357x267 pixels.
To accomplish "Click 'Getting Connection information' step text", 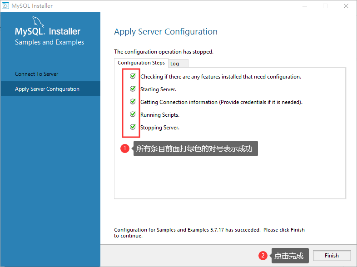I will (221, 102).
